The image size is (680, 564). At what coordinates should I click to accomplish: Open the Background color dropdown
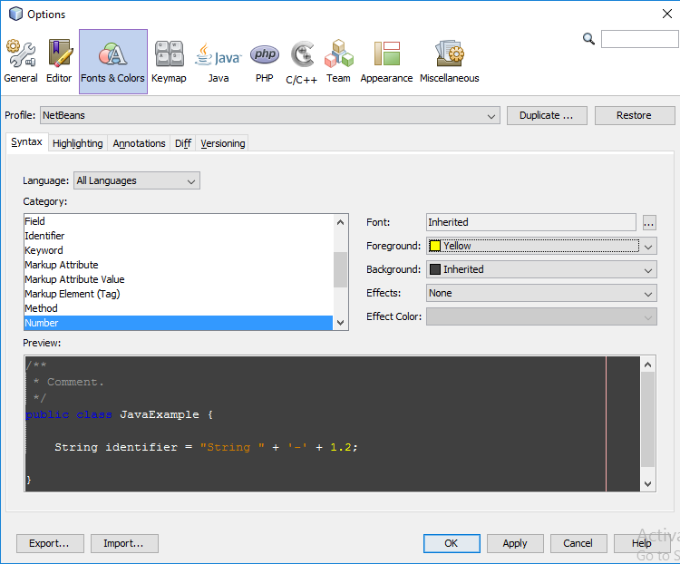point(541,269)
